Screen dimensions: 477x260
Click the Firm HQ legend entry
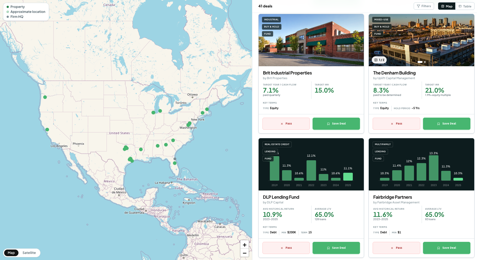click(15, 17)
